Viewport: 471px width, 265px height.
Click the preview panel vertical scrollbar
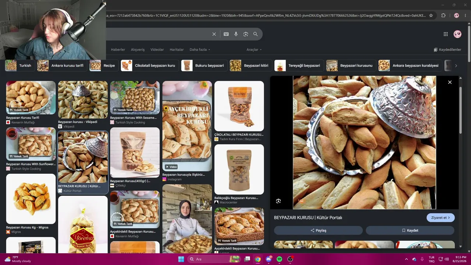(460, 110)
